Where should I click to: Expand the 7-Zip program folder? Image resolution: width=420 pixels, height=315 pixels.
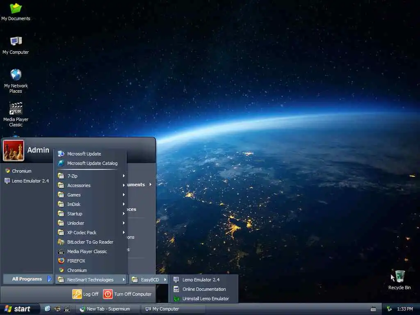tap(91, 176)
